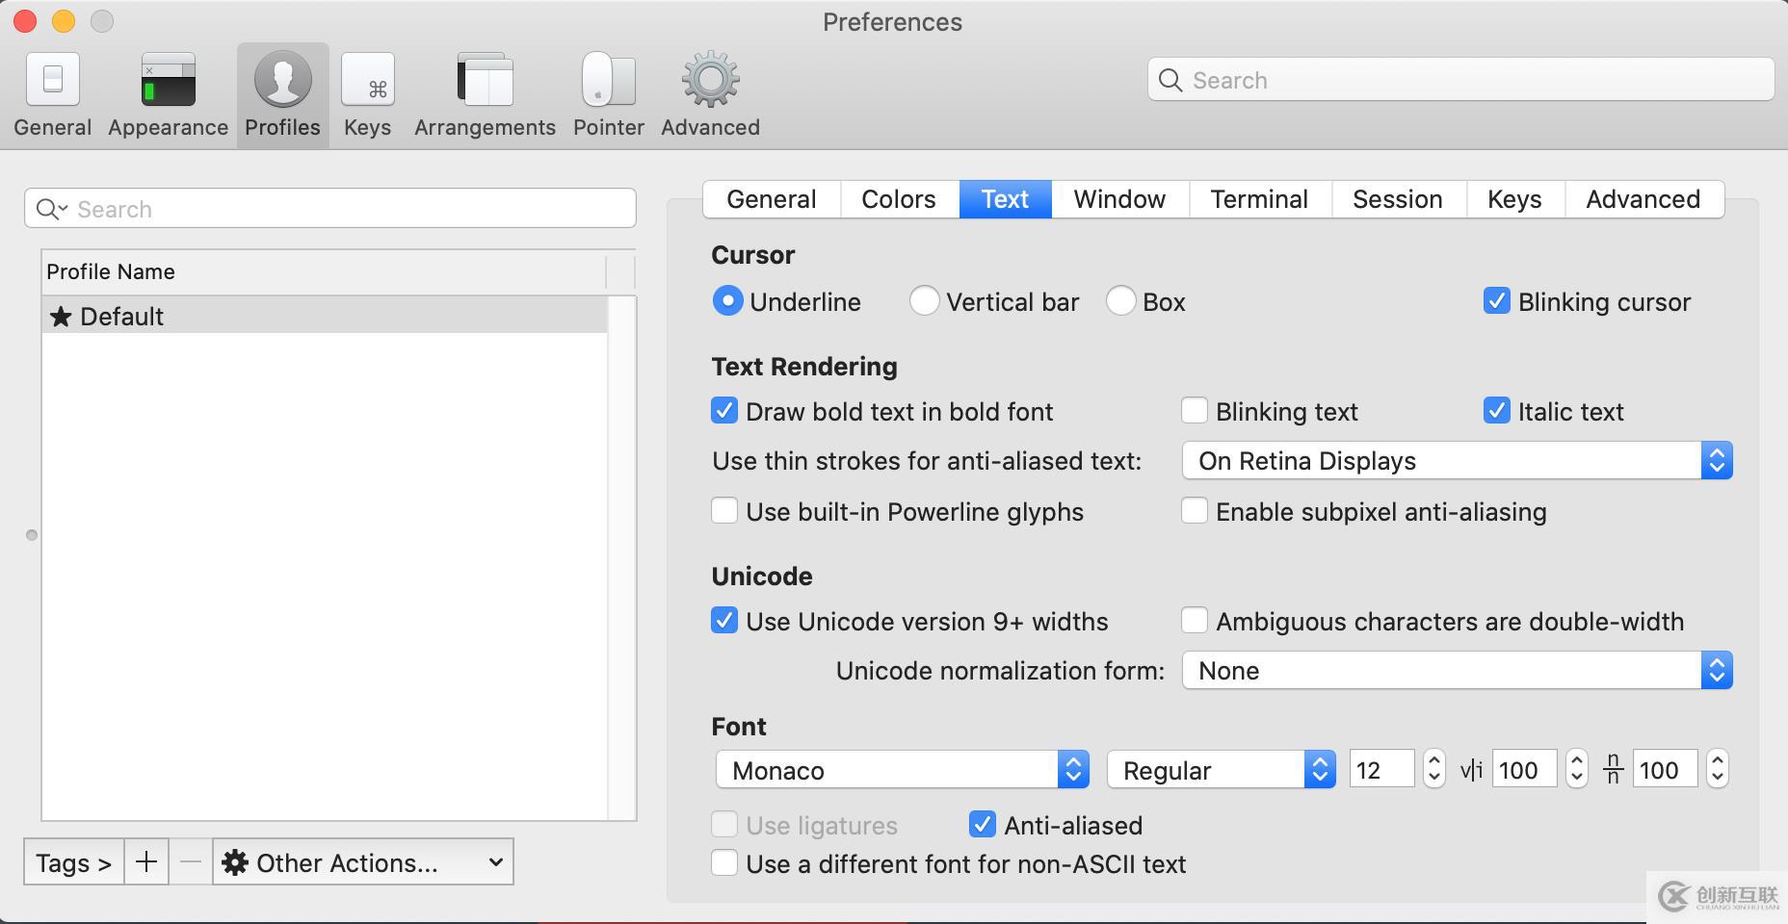Open the Unicode normalization form dropdown
This screenshot has width=1788, height=924.
(x=1718, y=670)
